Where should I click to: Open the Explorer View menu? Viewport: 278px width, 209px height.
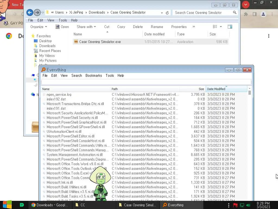[x=51, y=20]
